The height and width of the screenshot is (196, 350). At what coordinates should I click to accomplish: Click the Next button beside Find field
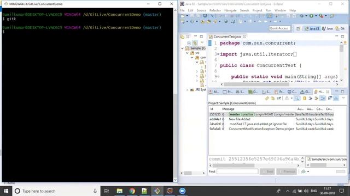[267, 171]
